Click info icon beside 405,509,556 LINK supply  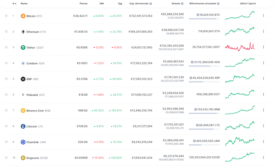(194, 141)
